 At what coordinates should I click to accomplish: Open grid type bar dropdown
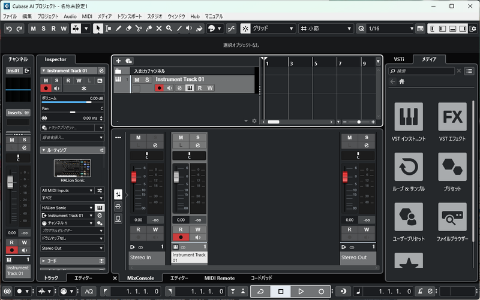(326, 28)
